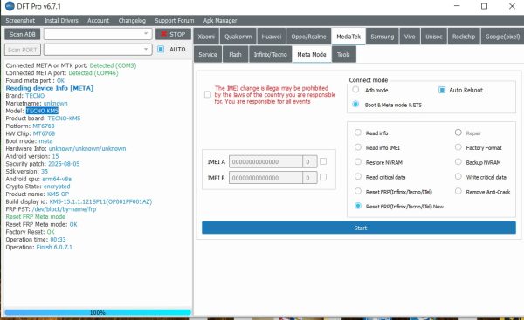Select Adb mode radio button
524x320 pixels.
(355, 90)
